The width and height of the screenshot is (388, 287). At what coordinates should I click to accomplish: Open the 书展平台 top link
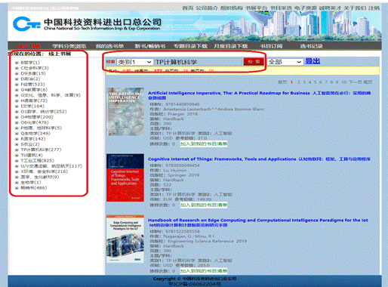coord(256,8)
